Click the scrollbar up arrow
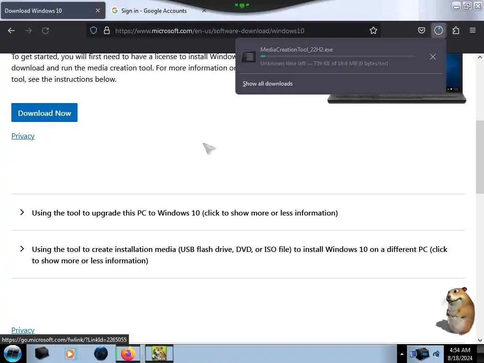Screen dimensions: 484x363 (x=480, y=57)
